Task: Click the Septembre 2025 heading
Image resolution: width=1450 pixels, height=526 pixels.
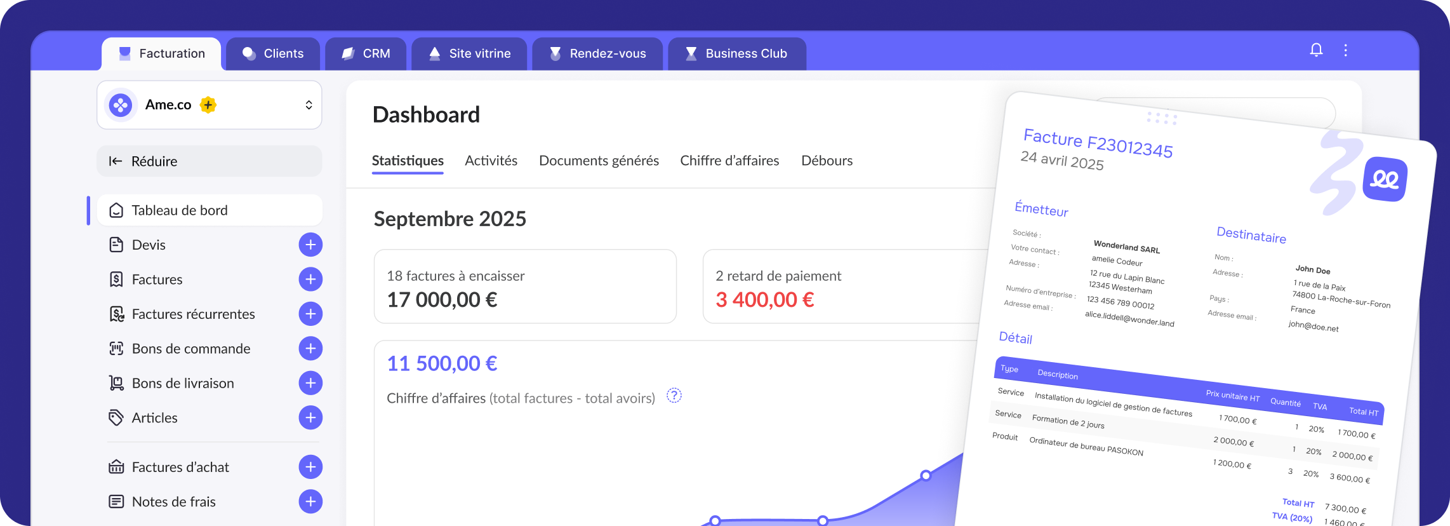Action: [x=449, y=219]
